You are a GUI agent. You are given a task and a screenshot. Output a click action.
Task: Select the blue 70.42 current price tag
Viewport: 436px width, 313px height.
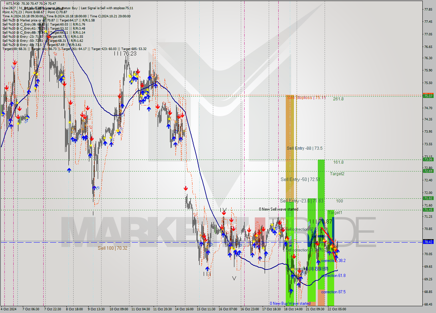click(x=428, y=242)
